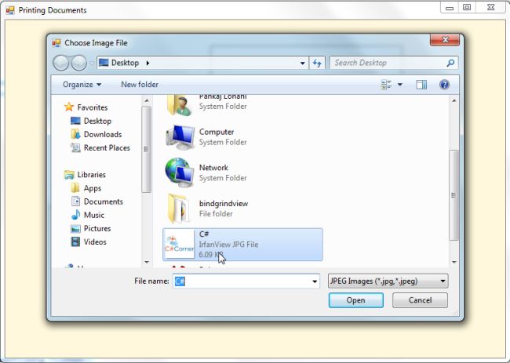This screenshot has width=510, height=363.
Task: Click the Back navigation arrow button
Action: click(61, 63)
